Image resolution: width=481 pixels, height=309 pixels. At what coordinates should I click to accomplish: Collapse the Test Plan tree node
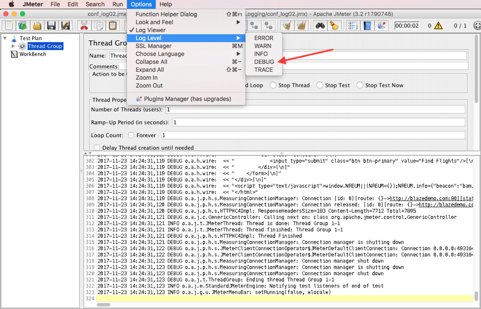click(5, 38)
